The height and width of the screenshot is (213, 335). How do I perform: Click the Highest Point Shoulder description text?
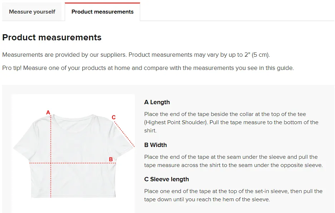pos(231,122)
